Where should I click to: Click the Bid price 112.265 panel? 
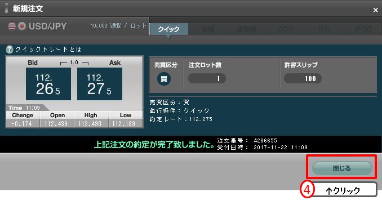coord(48,84)
